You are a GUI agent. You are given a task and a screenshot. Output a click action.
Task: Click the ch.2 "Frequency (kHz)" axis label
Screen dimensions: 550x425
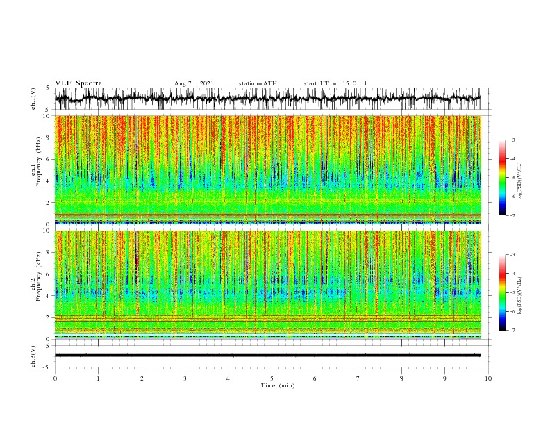point(38,276)
